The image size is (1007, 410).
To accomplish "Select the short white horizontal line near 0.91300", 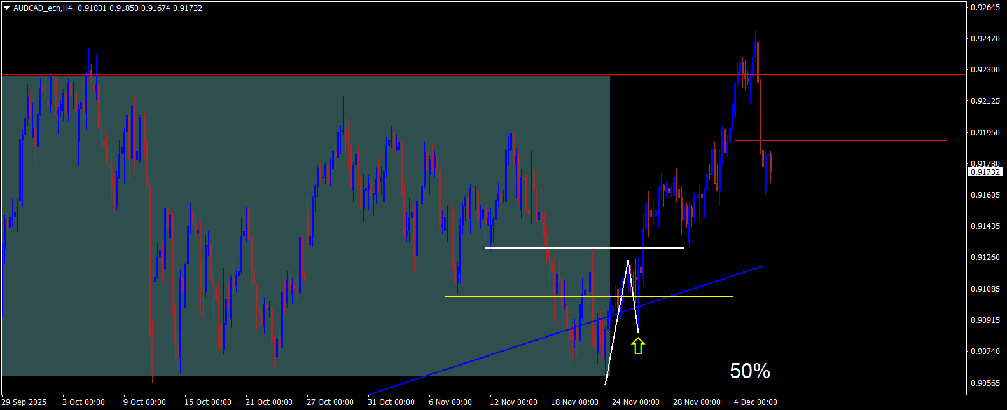I will 585,247.
